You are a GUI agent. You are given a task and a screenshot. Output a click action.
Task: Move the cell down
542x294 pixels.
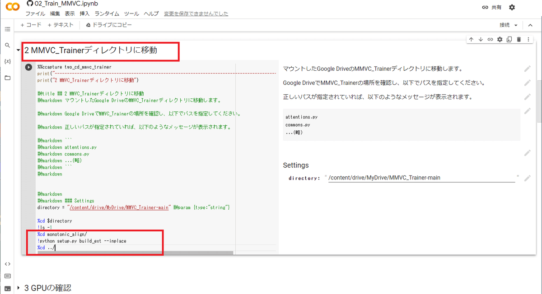click(x=481, y=40)
